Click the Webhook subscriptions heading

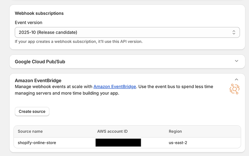pos(39,13)
